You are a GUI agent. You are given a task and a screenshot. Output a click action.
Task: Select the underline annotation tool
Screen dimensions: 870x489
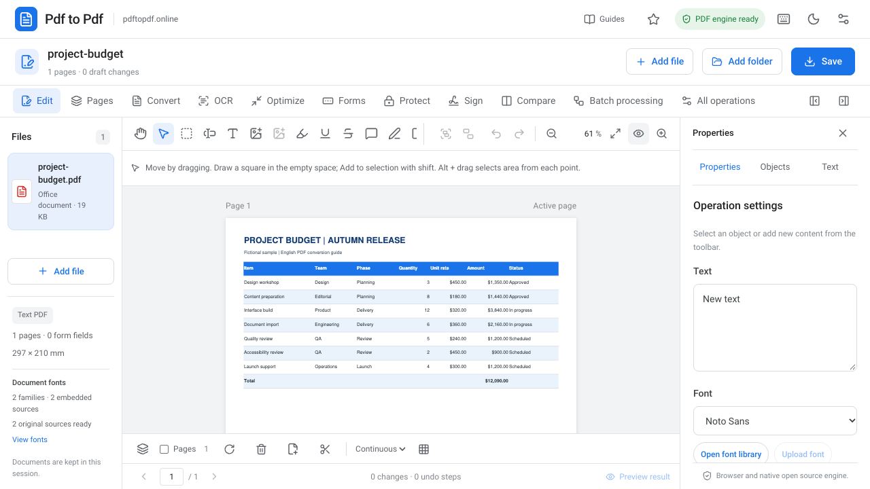(x=326, y=134)
